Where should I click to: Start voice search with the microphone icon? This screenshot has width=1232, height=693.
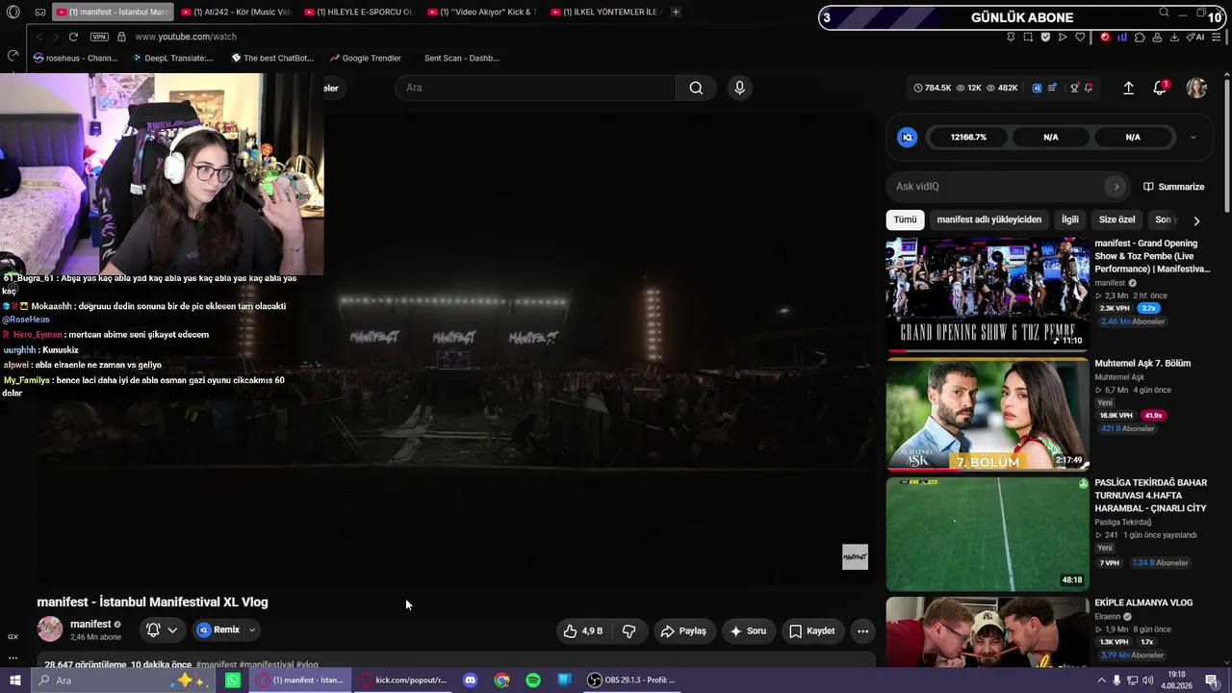[739, 88]
